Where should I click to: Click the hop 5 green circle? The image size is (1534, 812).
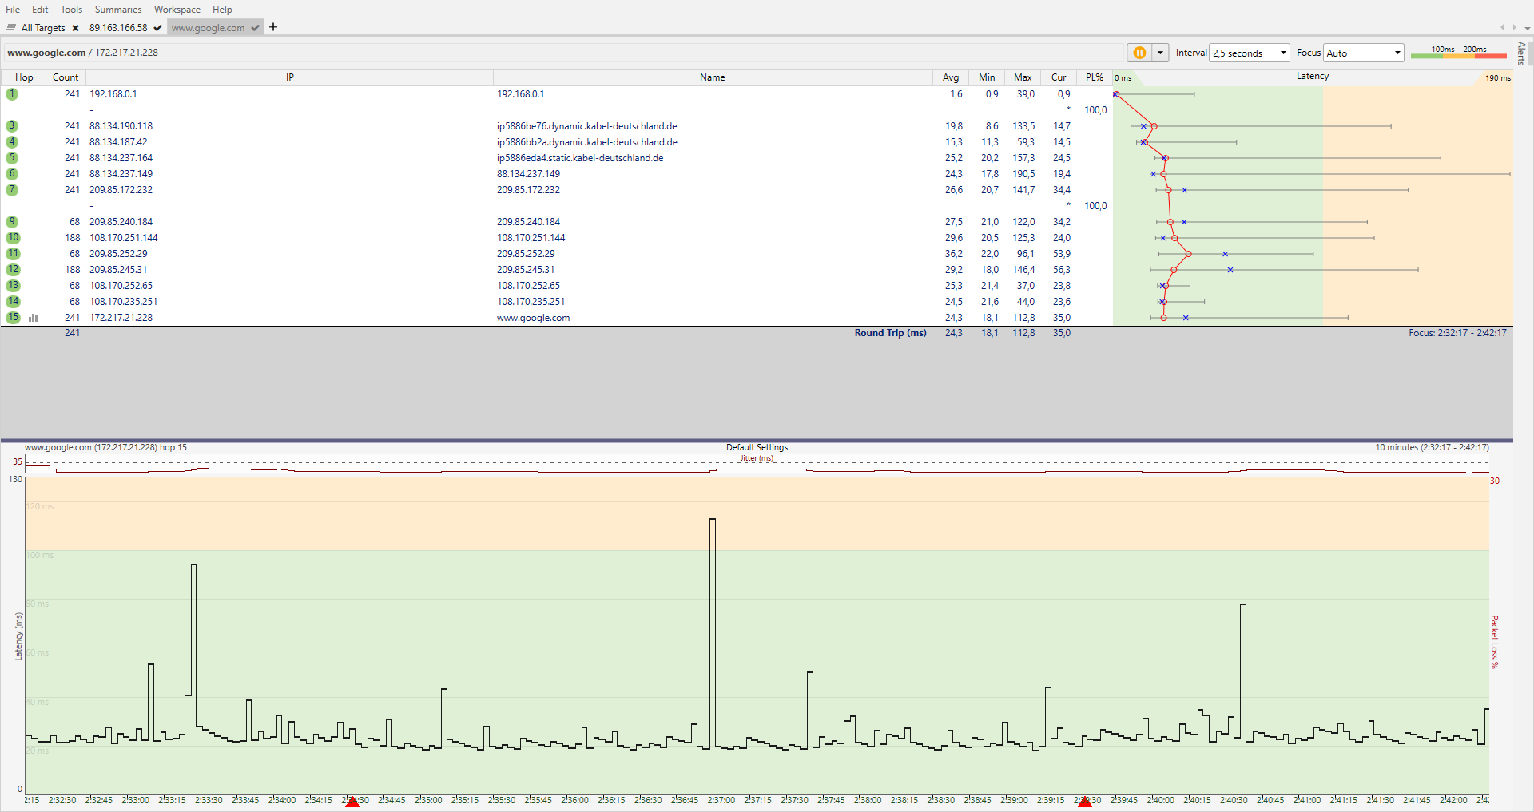[12, 158]
